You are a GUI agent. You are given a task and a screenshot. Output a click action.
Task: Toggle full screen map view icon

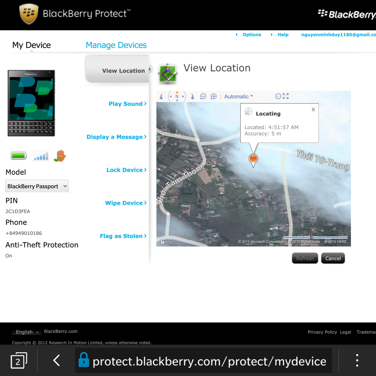click(286, 96)
